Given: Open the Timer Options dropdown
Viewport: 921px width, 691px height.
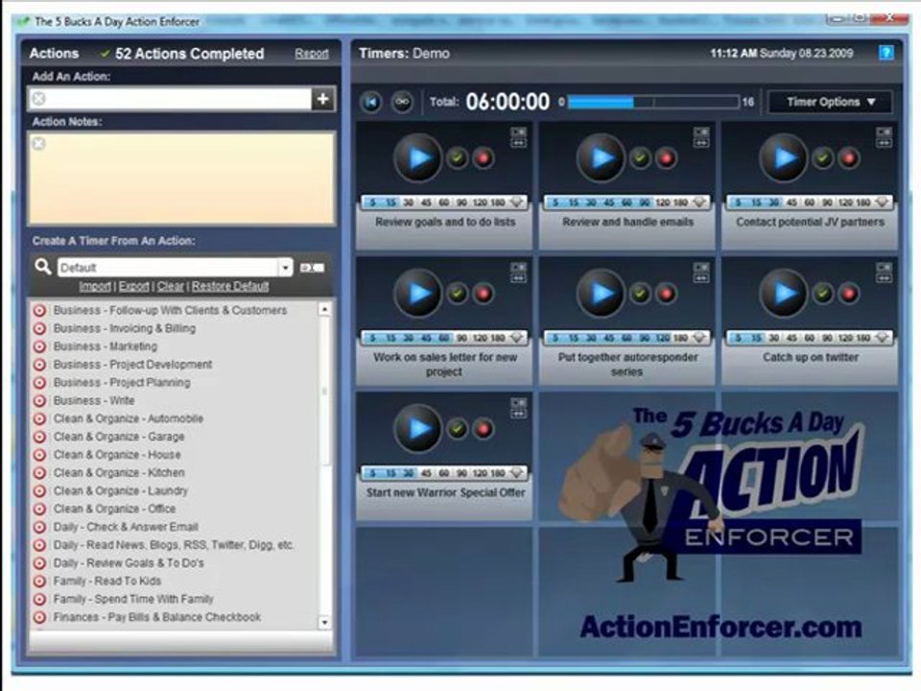Looking at the screenshot, I should [x=830, y=102].
